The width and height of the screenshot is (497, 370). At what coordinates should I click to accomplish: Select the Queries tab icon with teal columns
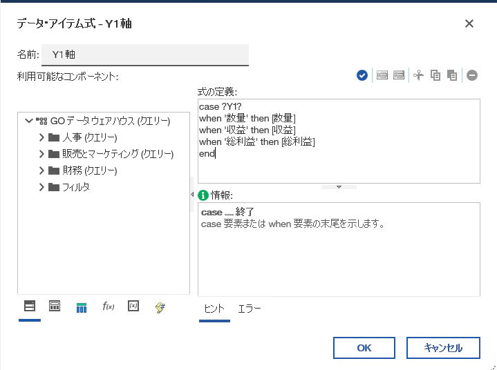[x=82, y=307]
